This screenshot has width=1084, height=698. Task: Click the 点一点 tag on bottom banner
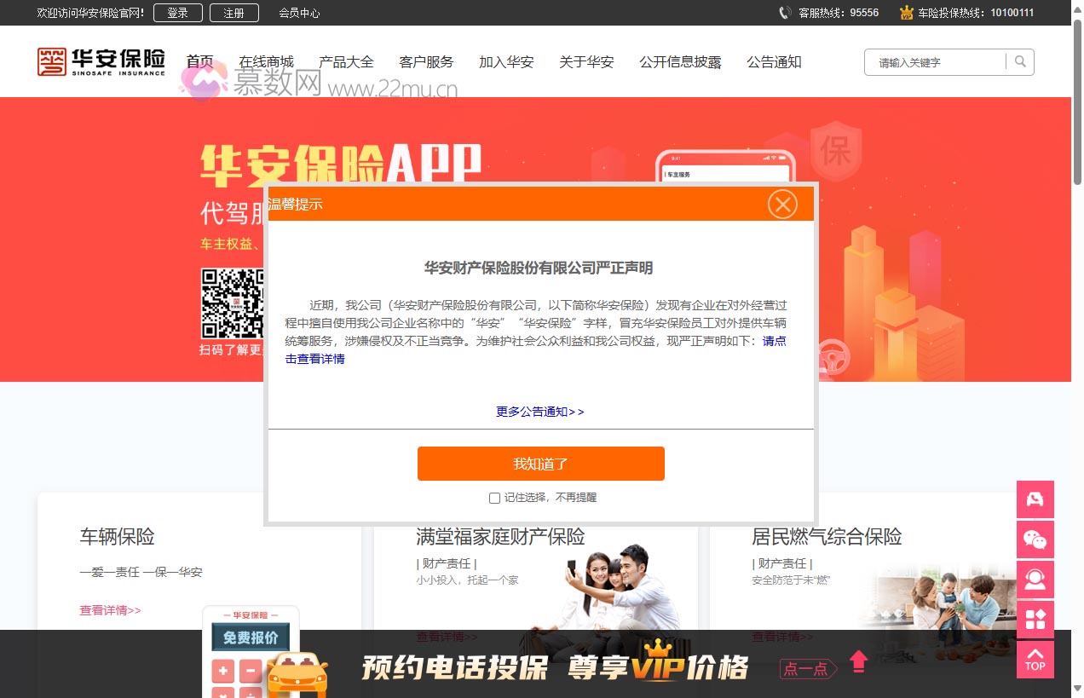[806, 669]
